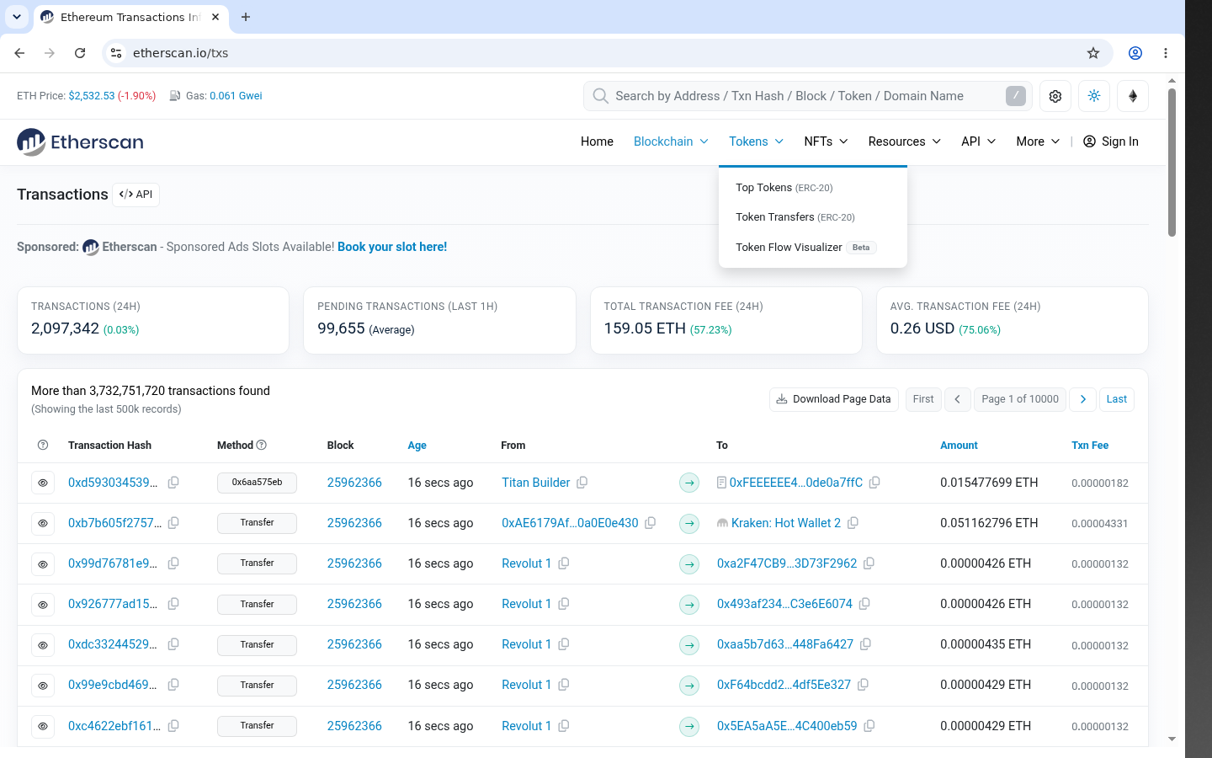The image size is (1212, 758).
Task: Bookmark this page with star icon
Action: coord(1093,53)
